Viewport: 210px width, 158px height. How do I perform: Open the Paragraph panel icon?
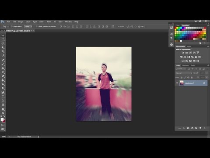(171, 38)
